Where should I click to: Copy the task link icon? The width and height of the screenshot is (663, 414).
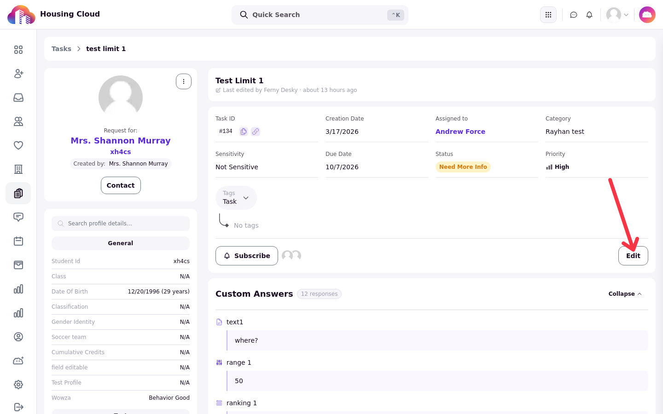[x=256, y=132]
